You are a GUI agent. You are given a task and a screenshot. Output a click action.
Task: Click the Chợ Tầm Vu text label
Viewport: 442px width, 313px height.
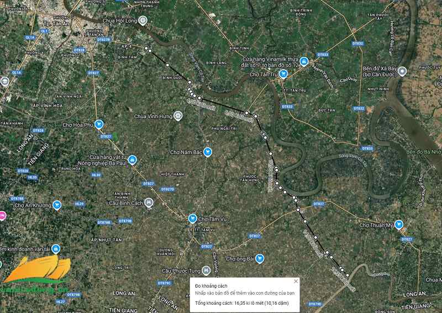click(x=213, y=219)
